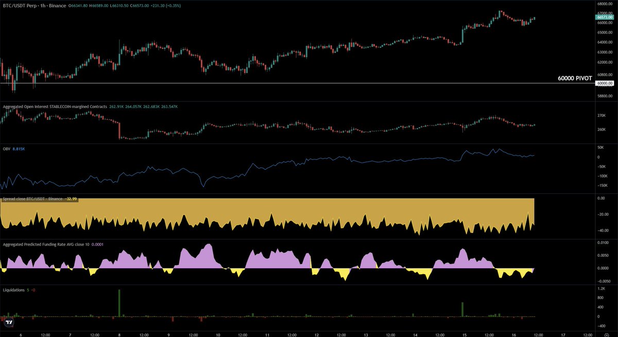Select the 60000 PIVOT text label
This screenshot has height=337, width=618.
pos(575,79)
